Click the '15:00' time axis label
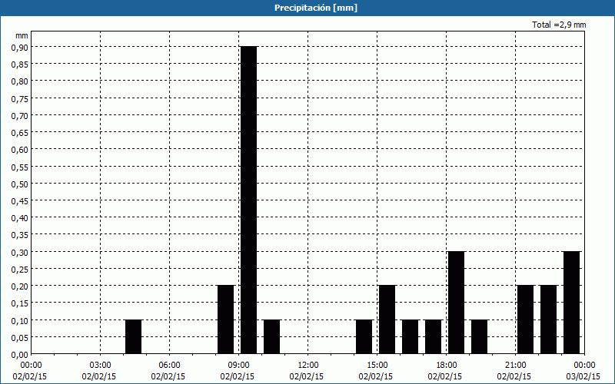615x384 pixels. 377,366
